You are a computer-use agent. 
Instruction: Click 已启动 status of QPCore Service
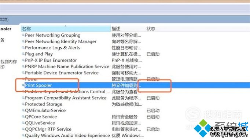(153, 117)
